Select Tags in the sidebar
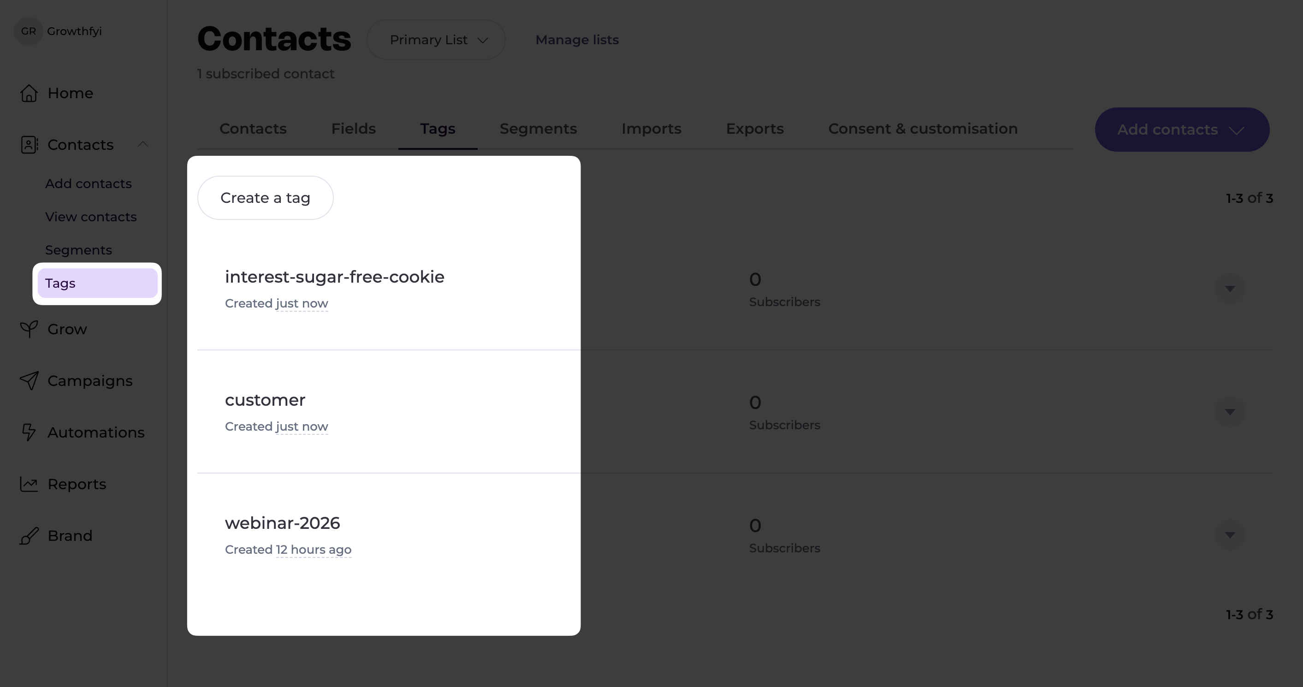The height and width of the screenshot is (687, 1303). tap(97, 283)
